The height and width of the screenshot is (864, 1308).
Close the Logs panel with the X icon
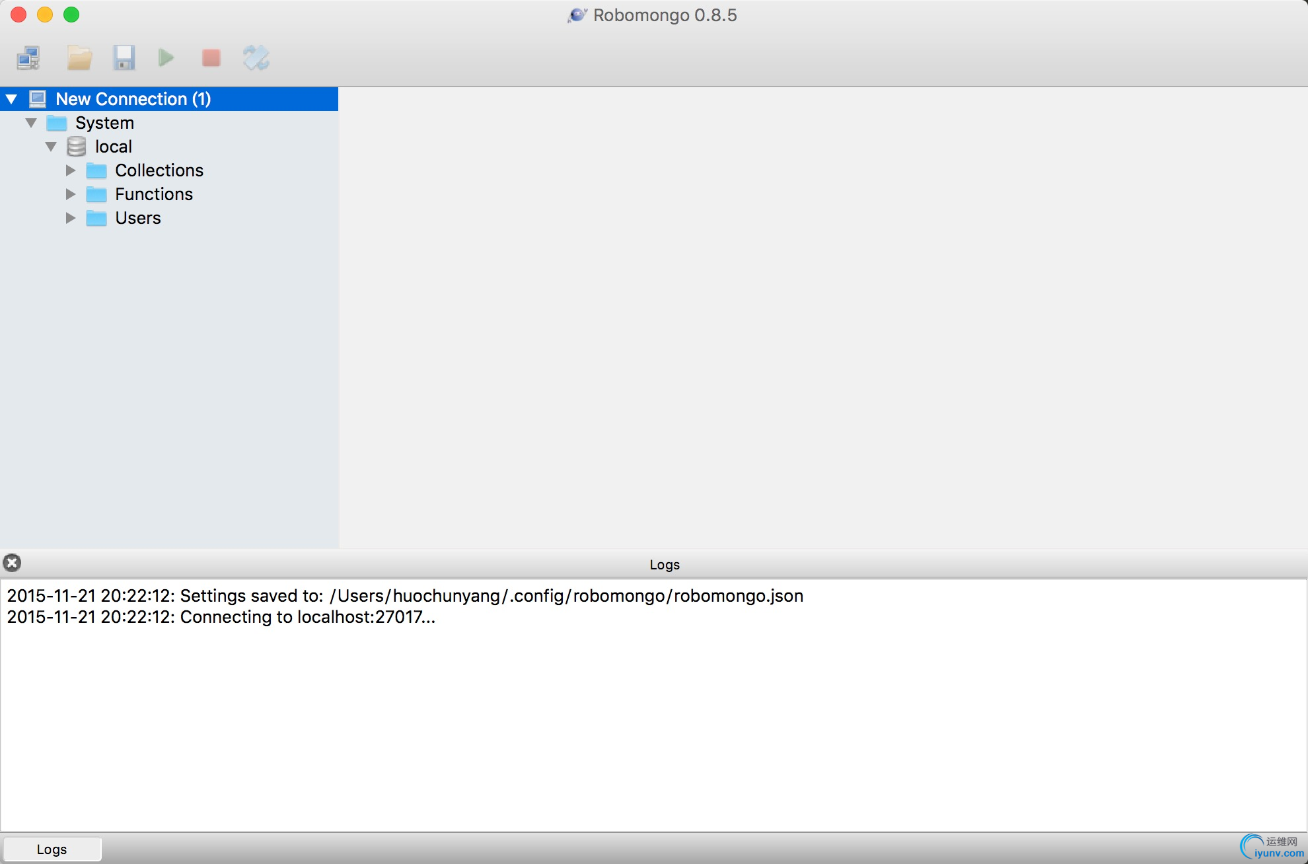pyautogui.click(x=12, y=563)
